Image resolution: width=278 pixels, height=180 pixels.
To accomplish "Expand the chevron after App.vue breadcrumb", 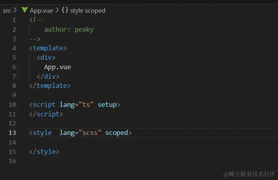I will [x=57, y=10].
